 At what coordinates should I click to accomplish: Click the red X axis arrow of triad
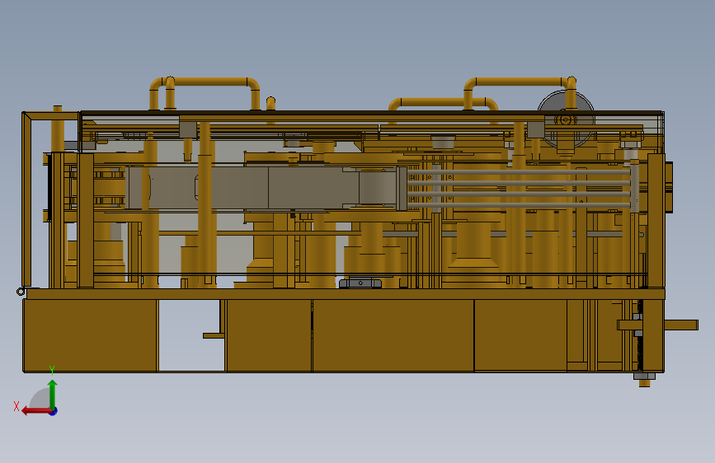tap(37, 411)
